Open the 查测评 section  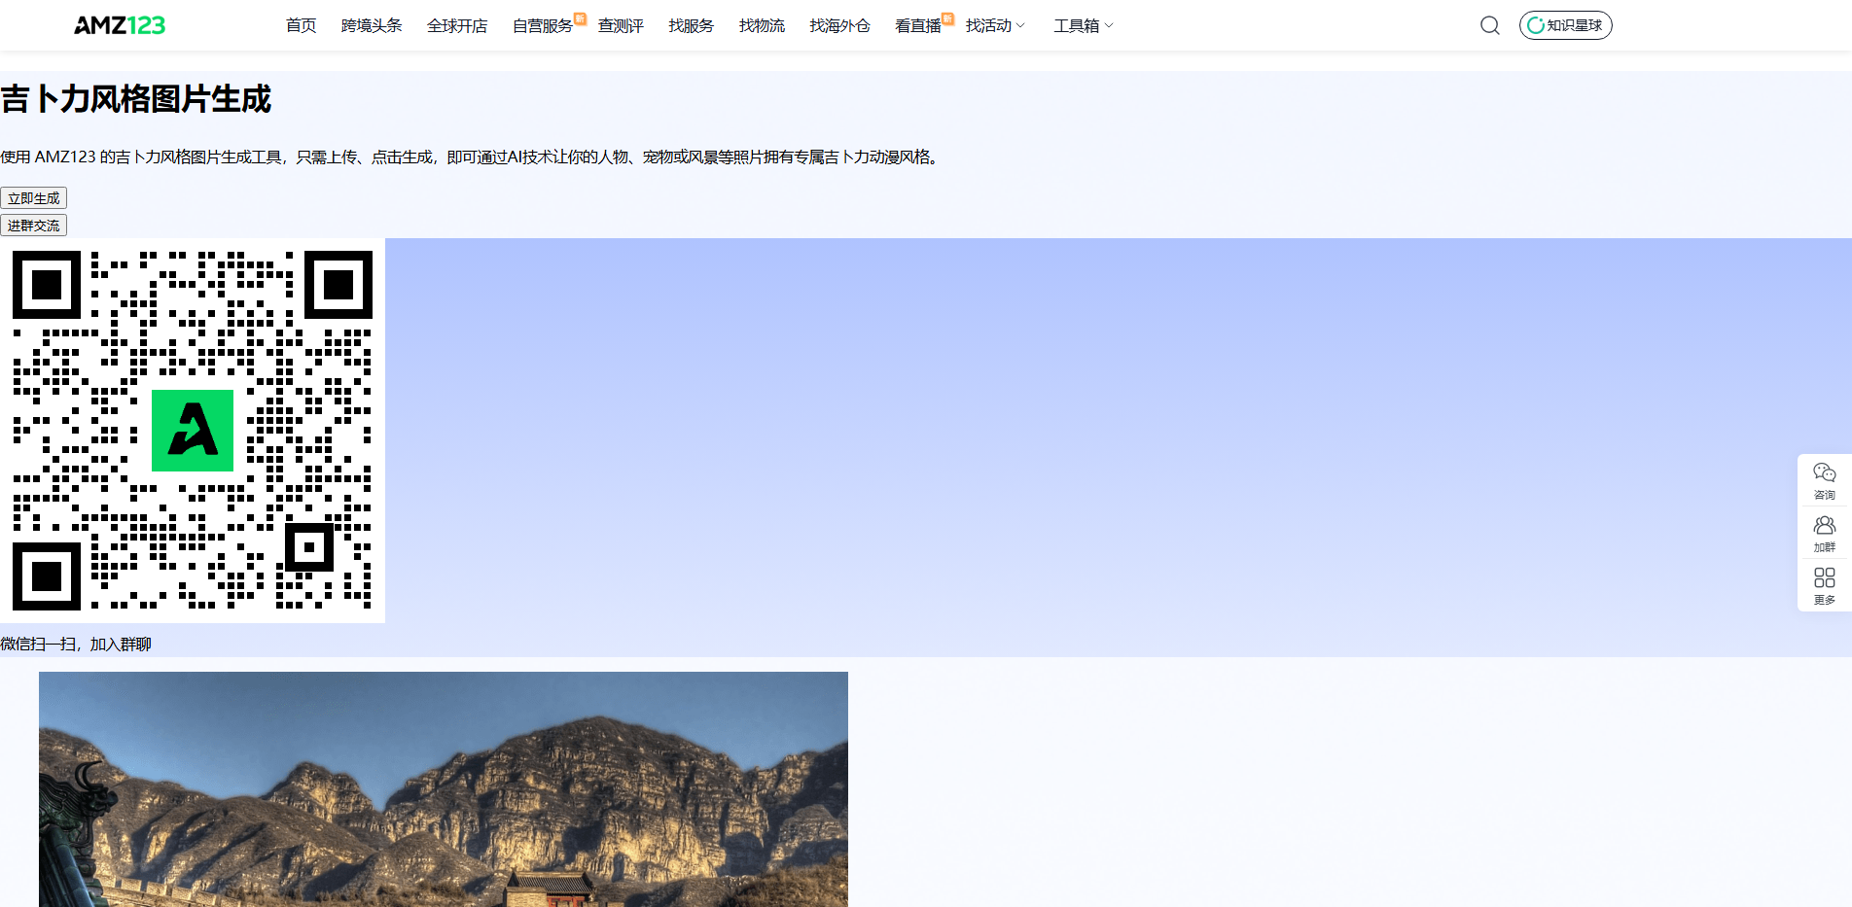pyautogui.click(x=620, y=26)
